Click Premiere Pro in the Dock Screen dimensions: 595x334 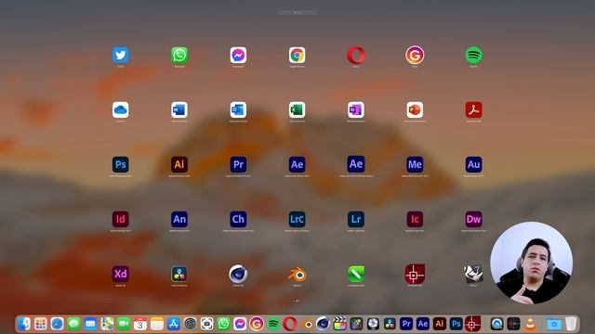coord(406,324)
